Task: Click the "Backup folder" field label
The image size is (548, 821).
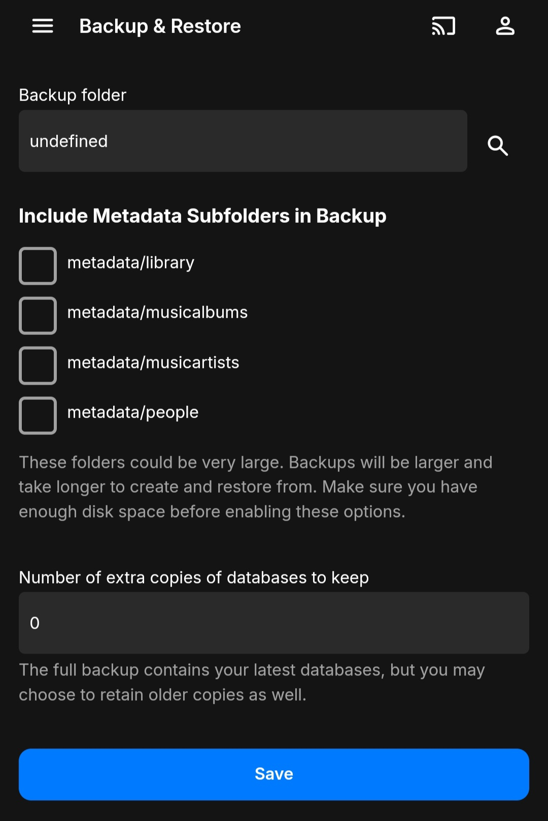Action: pyautogui.click(x=73, y=95)
